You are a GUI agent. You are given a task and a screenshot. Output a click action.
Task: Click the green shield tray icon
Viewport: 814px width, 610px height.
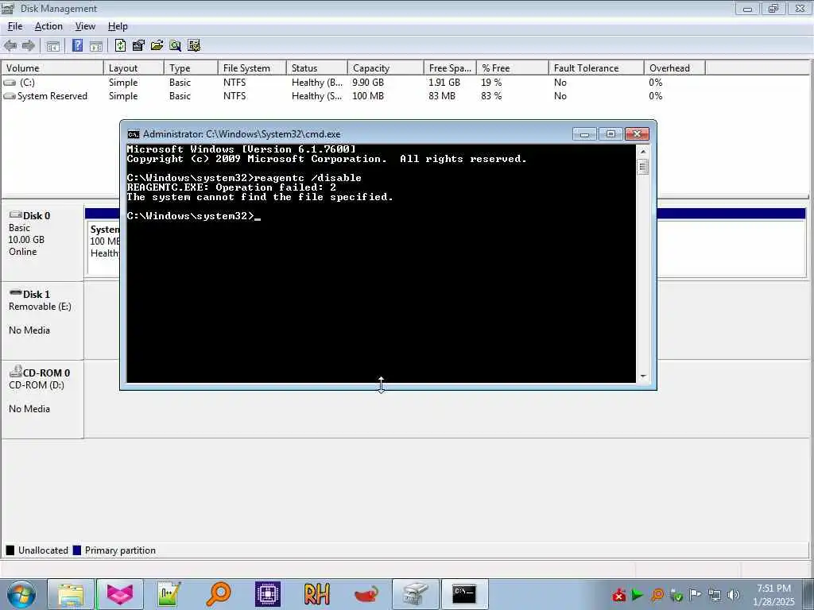pyautogui.click(x=676, y=595)
